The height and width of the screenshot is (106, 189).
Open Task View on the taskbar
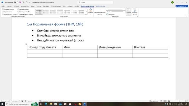(41, 104)
